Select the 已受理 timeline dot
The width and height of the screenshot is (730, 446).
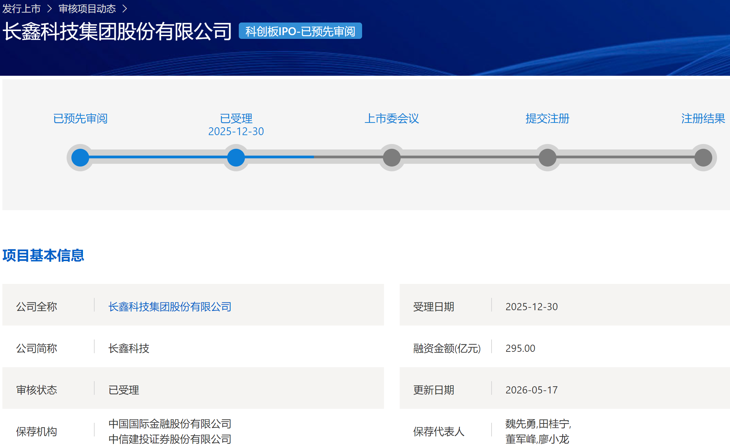point(236,157)
